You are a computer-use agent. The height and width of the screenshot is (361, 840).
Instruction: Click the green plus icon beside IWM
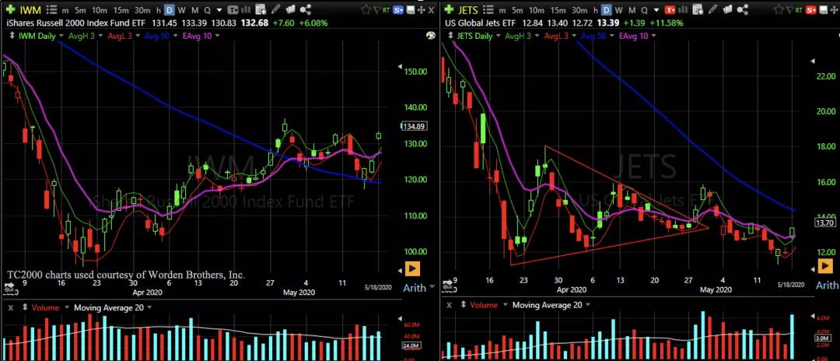(x=12, y=9)
